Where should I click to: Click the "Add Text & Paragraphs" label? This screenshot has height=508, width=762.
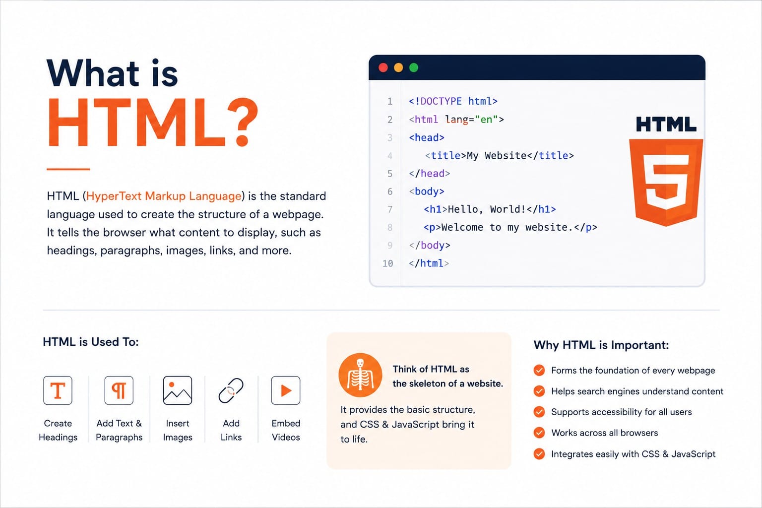click(x=119, y=430)
